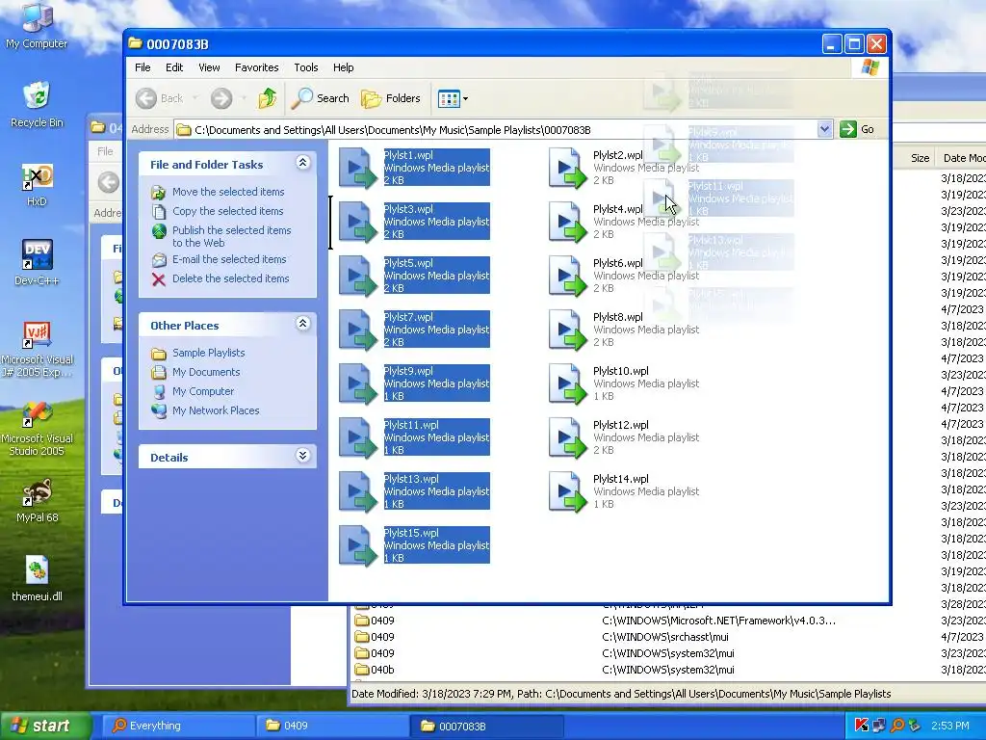986x740 pixels.
Task: Click Delete the selected items
Action: point(230,278)
